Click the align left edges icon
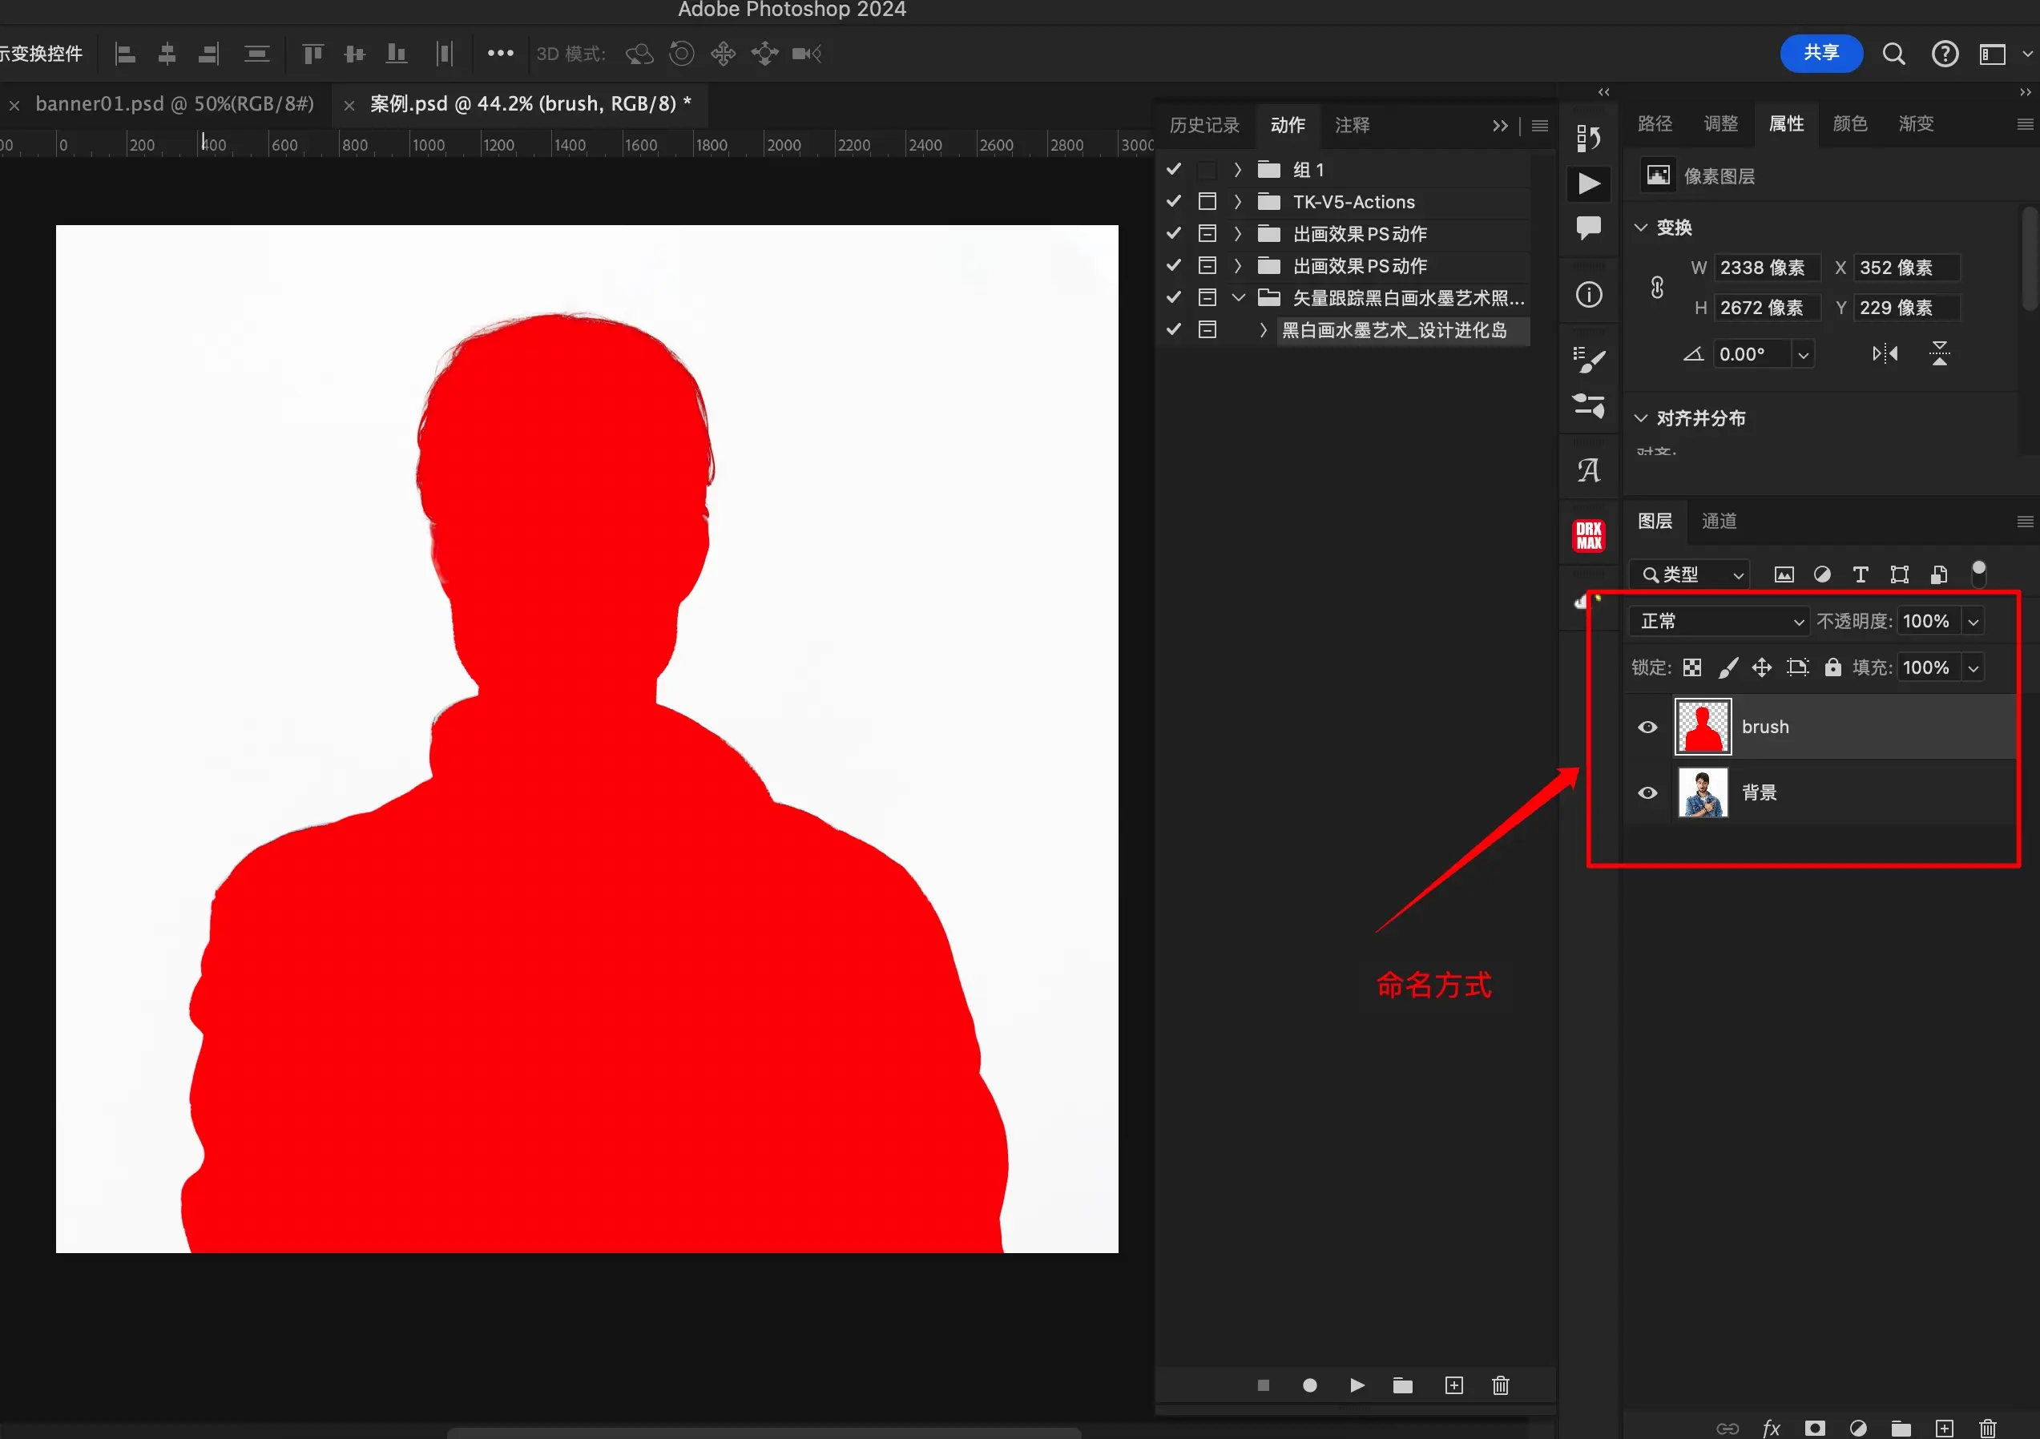Viewport: 2040px width, 1439px height. point(126,54)
